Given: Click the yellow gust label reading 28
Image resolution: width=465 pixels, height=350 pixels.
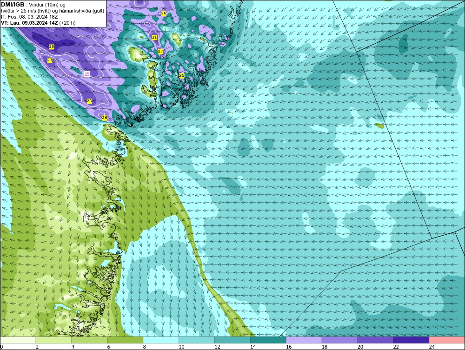Looking at the screenshot, I should tap(89, 101).
